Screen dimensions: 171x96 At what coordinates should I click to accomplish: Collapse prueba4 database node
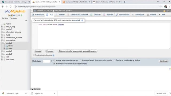tap(2, 43)
